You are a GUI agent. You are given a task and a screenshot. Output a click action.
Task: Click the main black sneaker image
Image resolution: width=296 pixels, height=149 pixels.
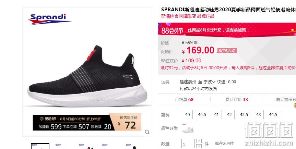pos(87,76)
